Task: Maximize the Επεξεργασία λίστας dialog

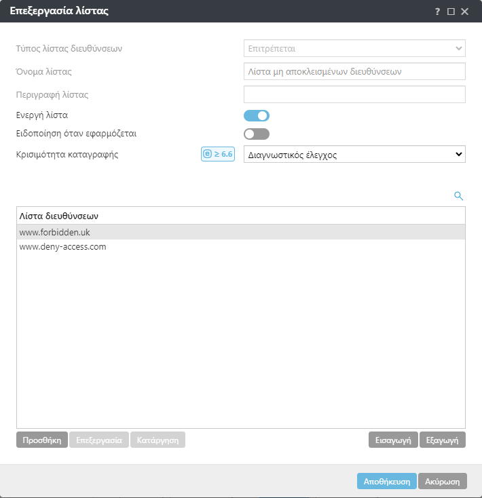Action: click(451, 12)
